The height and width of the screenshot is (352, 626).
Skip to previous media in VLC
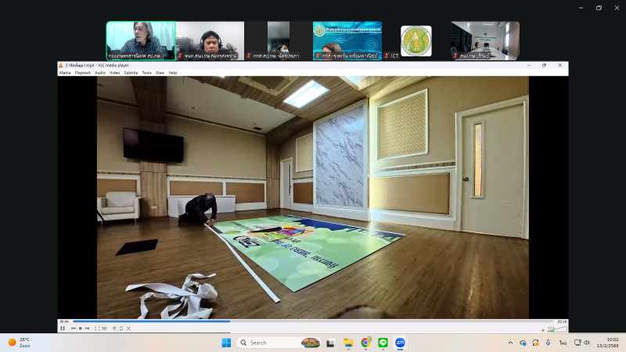(74, 328)
